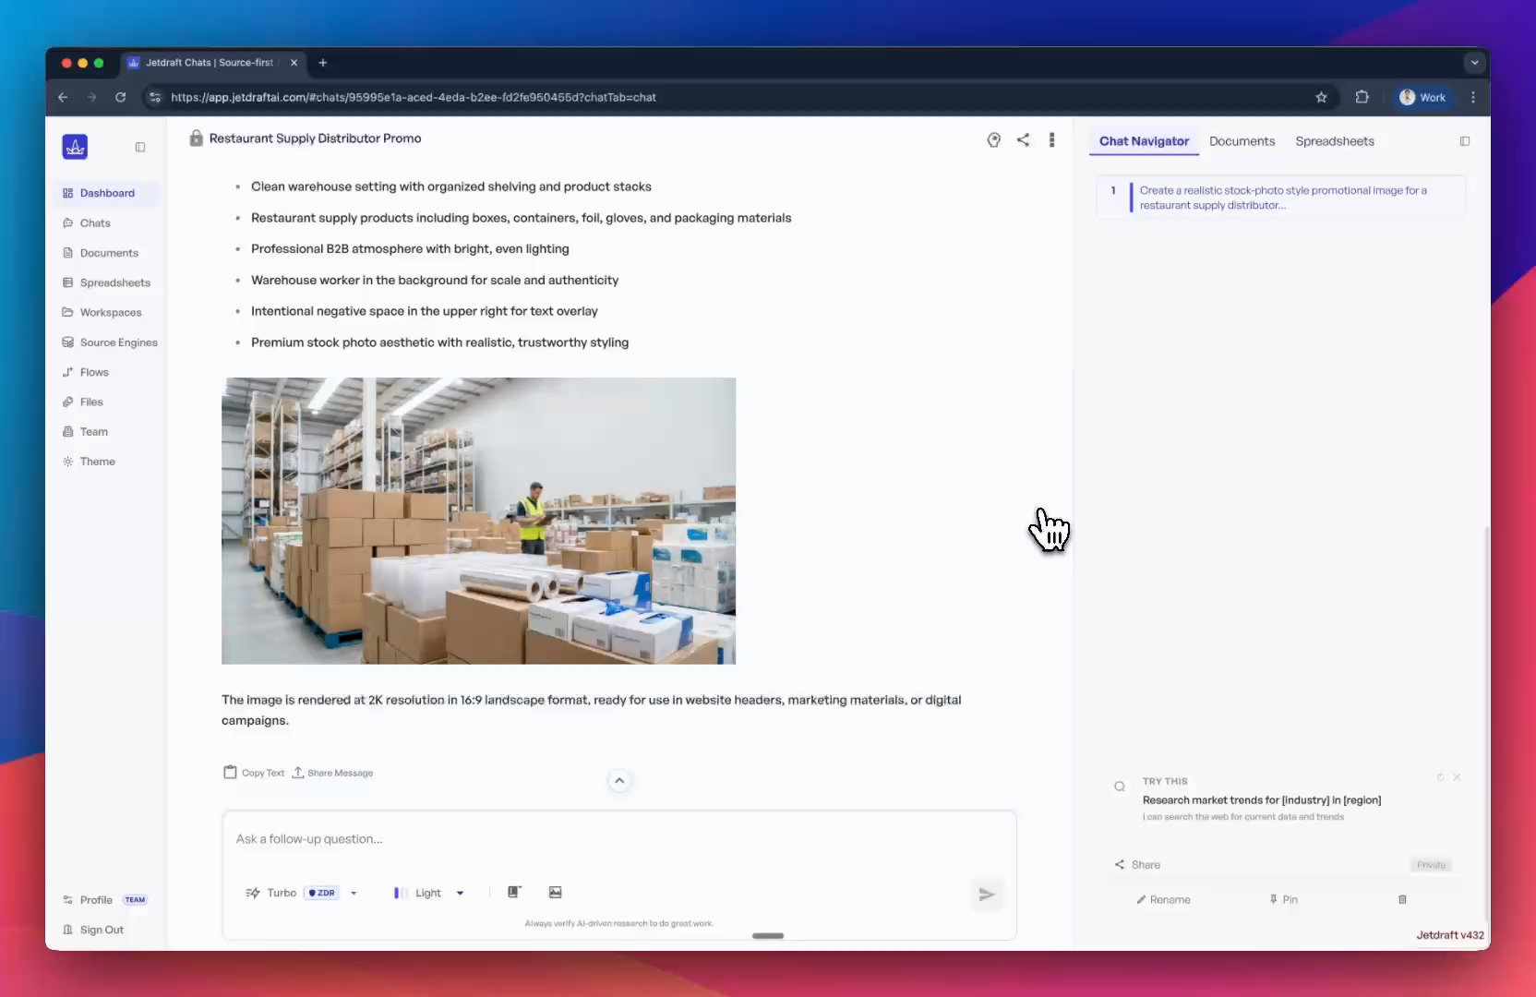
Task: Open Source Engines in the sidebar
Action: (118, 342)
